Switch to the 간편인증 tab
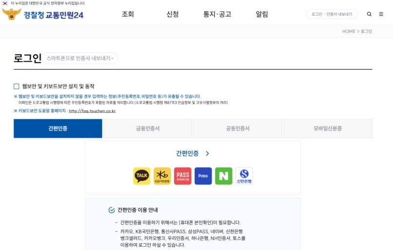Screen dimensions: 393x250 coord(58,128)
